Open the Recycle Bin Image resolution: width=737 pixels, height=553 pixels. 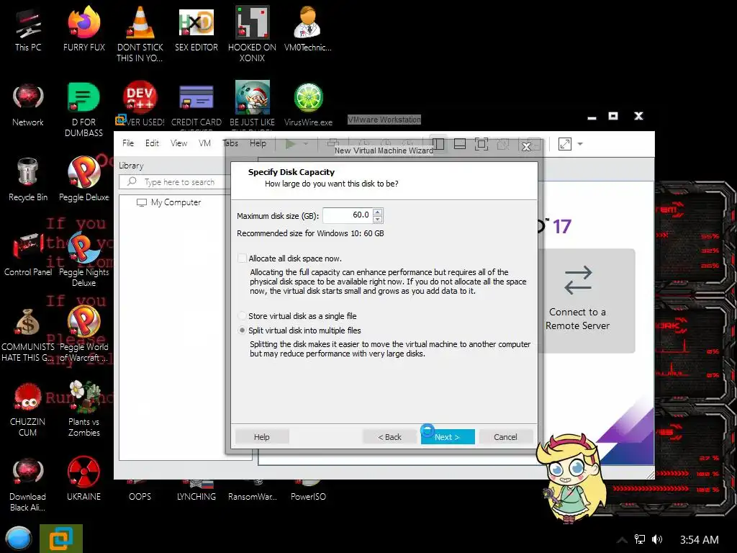[x=28, y=179]
